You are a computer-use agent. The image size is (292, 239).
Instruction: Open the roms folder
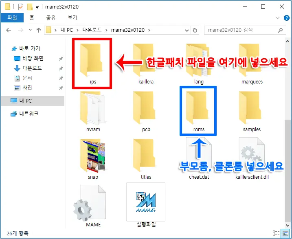click(198, 111)
